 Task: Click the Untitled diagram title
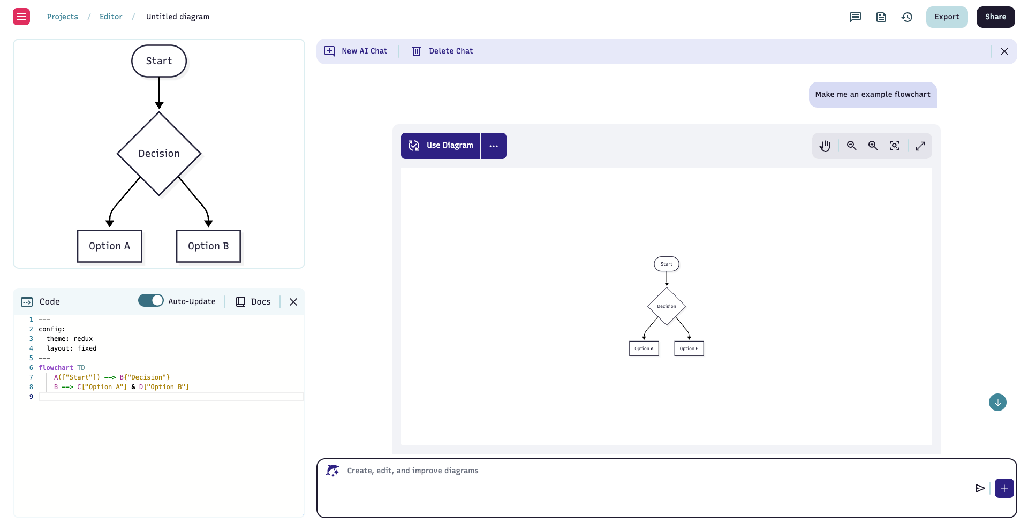(178, 17)
